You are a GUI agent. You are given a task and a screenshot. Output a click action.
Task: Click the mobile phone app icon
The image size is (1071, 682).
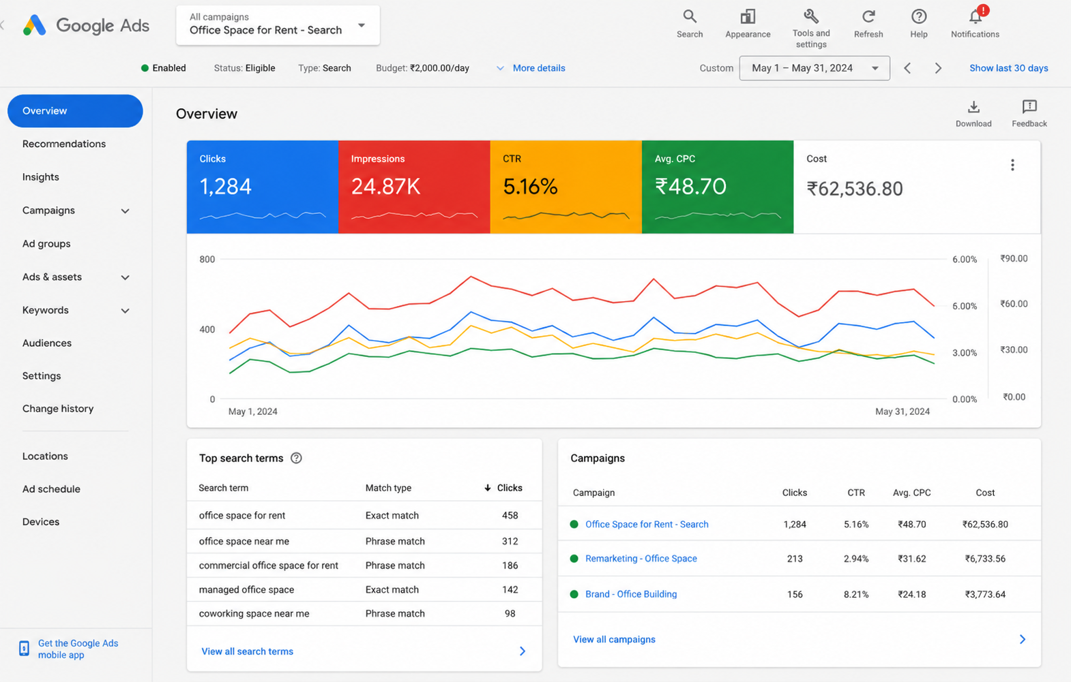24,649
